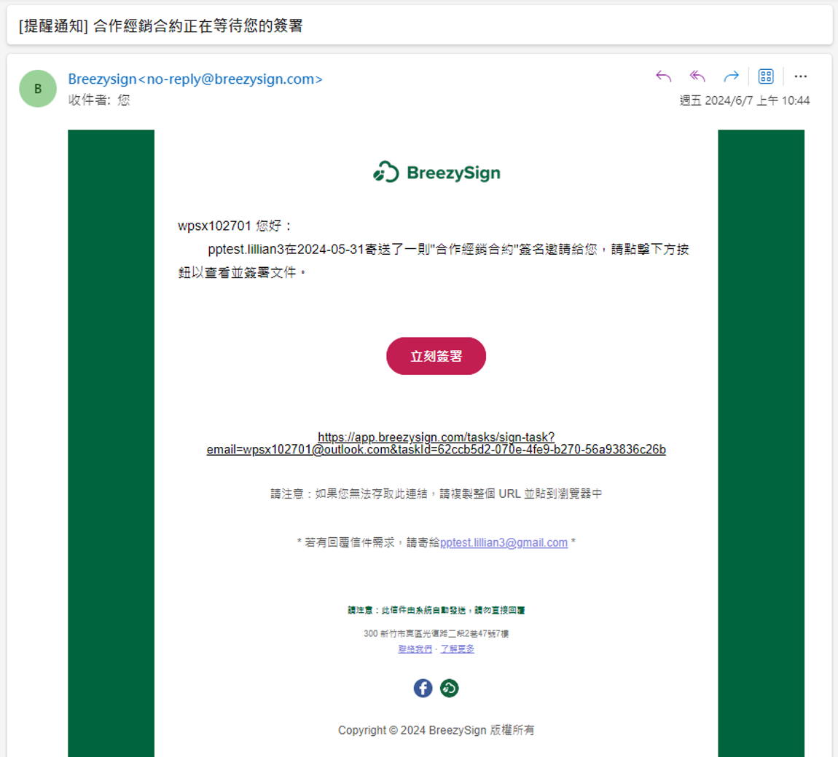Click the Forward arrow icon

point(731,76)
